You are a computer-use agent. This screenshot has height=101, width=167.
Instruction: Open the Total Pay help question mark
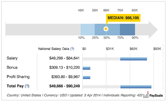(x=27, y=86)
